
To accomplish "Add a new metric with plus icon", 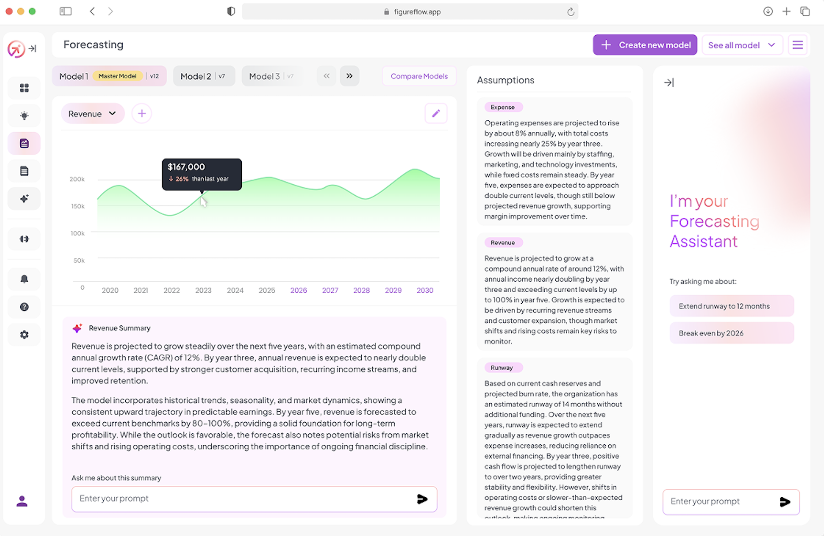I will pos(142,114).
